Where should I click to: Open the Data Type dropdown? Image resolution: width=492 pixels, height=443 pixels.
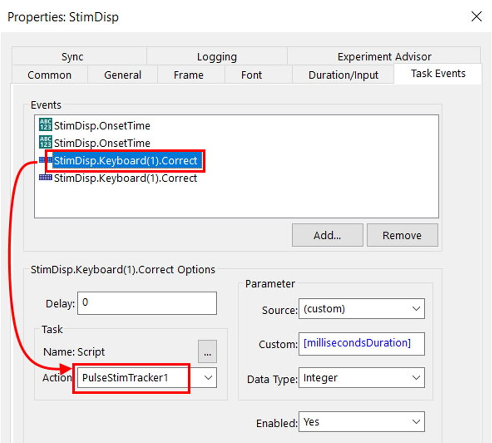click(x=361, y=378)
